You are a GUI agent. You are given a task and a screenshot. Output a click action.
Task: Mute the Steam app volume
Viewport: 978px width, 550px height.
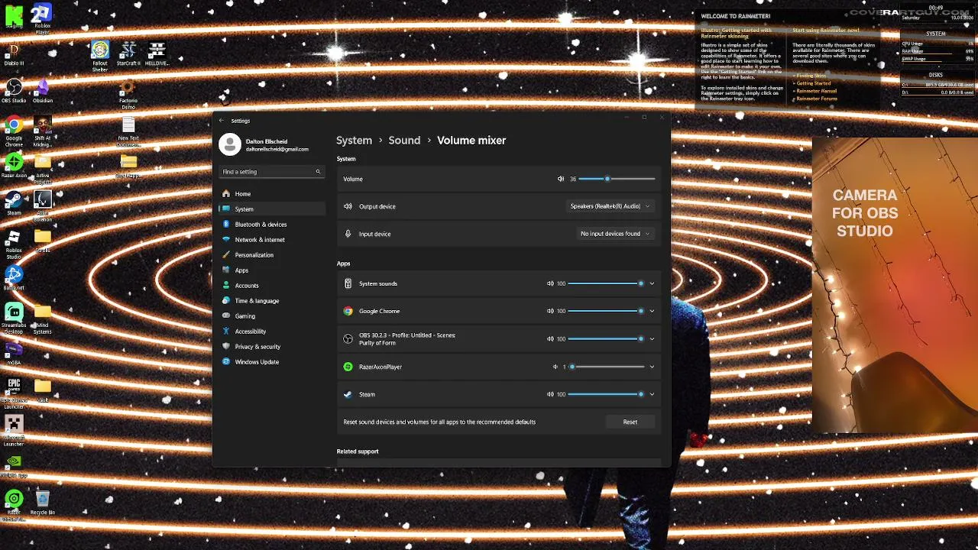550,394
